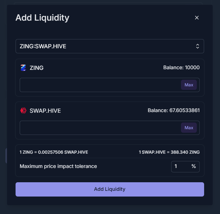Click the SWAP.HIVE balance 67.60533861
Screen dimensions: 220x214
[174, 110]
